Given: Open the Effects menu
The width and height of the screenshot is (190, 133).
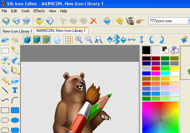Looking at the screenshot, I should tap(39, 11).
